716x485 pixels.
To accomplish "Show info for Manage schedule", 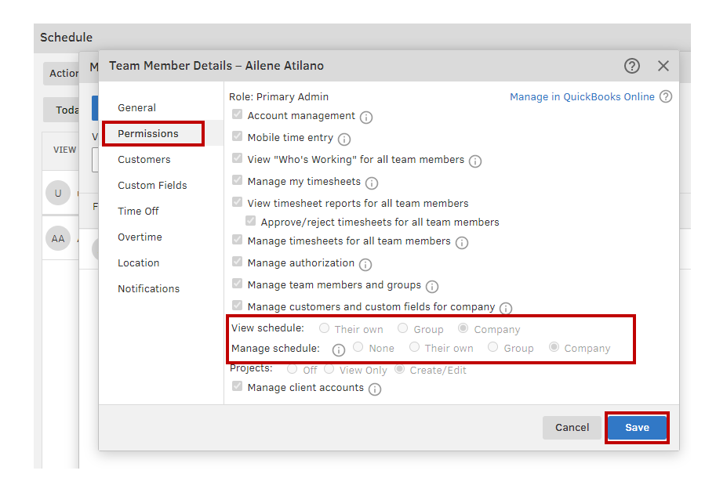I will pyautogui.click(x=338, y=350).
